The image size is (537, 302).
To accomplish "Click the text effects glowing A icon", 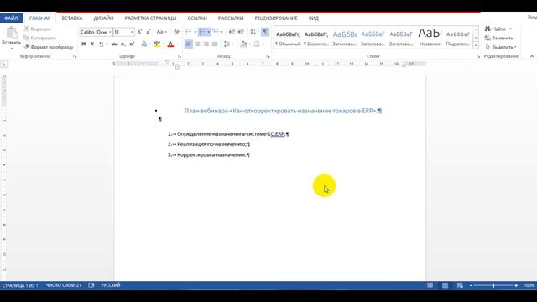I will click(144, 44).
